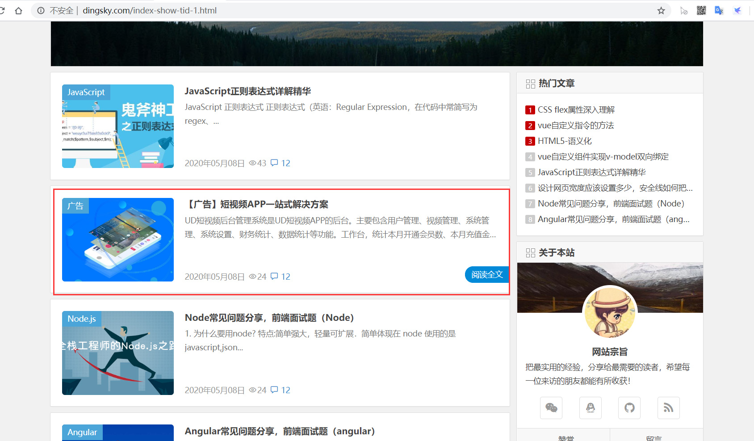The image size is (754, 441).
Task: Switch to the 赞赏 tab
Action: [565, 437]
